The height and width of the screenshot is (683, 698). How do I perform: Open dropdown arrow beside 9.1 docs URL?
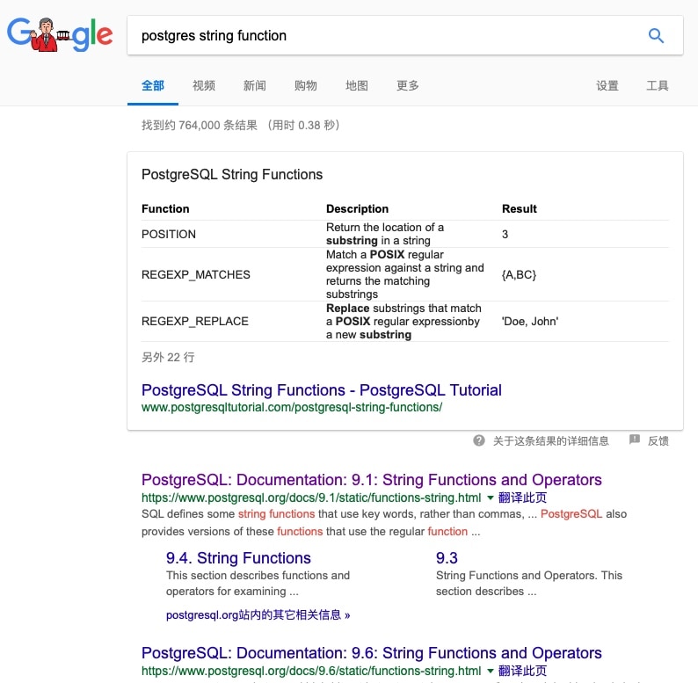click(491, 498)
